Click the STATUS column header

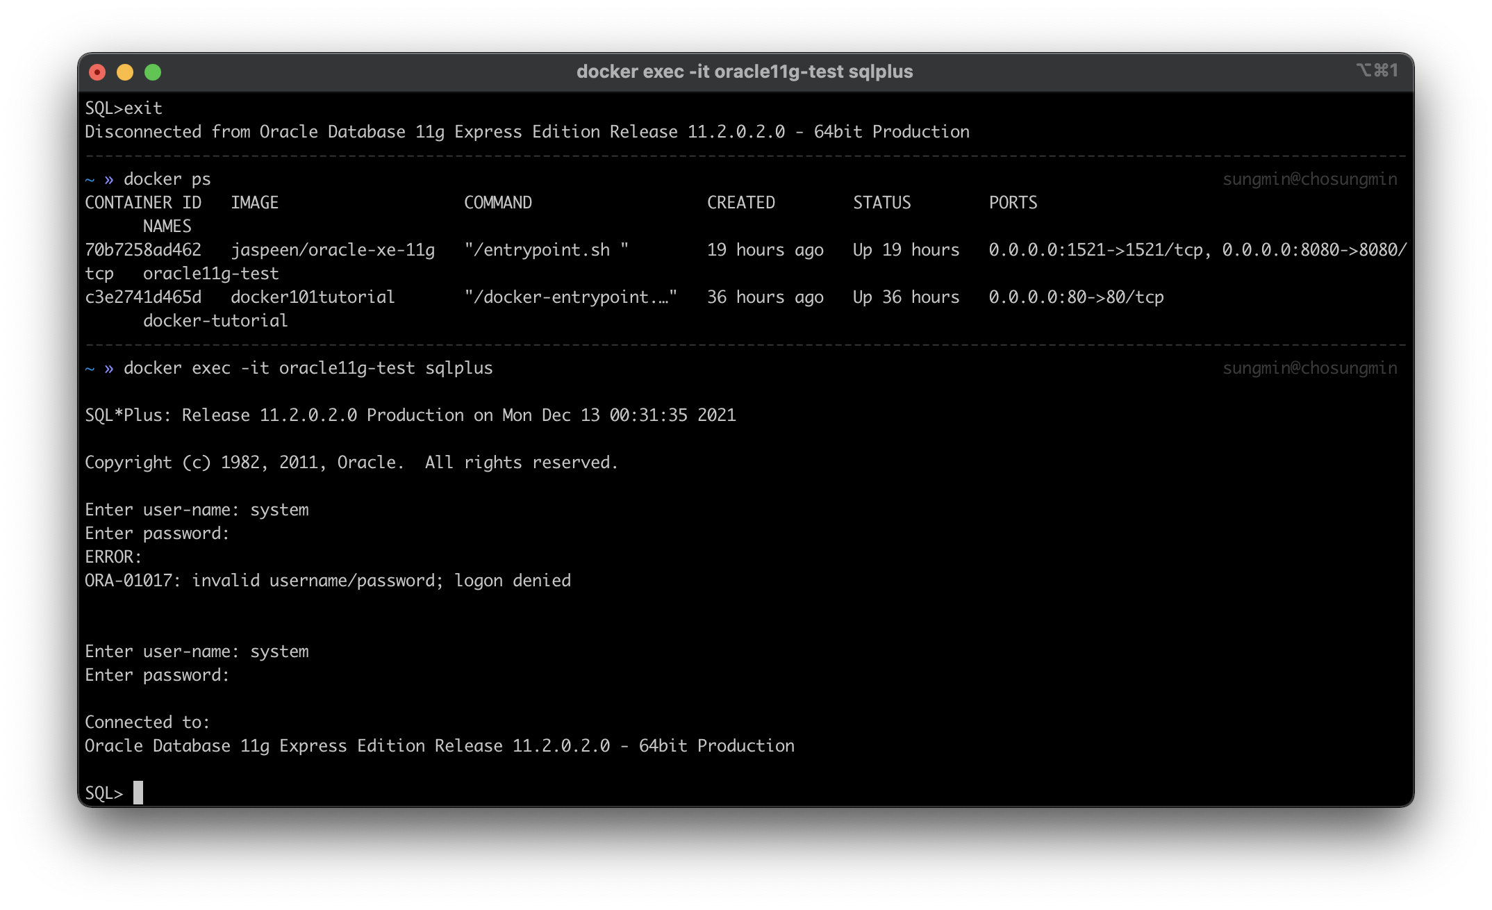click(881, 203)
